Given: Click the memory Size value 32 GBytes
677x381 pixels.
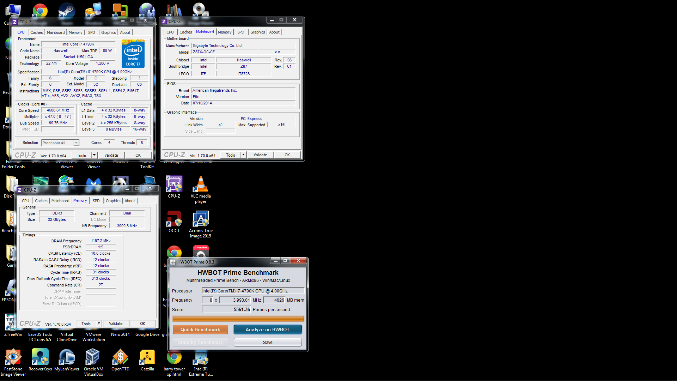Looking at the screenshot, I should coord(57,219).
